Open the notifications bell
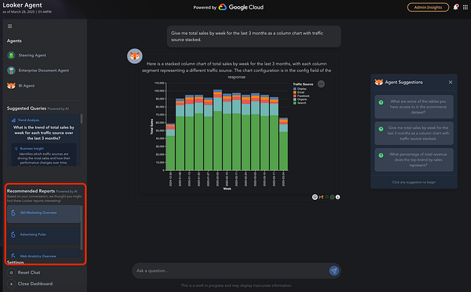Image resolution: width=471 pixels, height=292 pixels. [x=456, y=7]
